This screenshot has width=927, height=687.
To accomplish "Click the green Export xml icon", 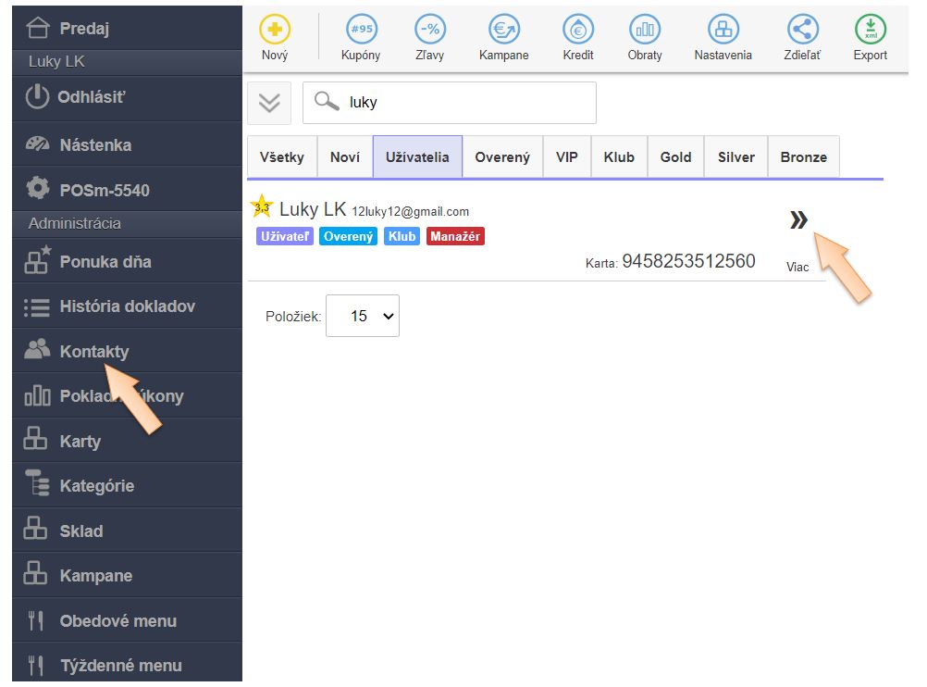I will pyautogui.click(x=870, y=30).
